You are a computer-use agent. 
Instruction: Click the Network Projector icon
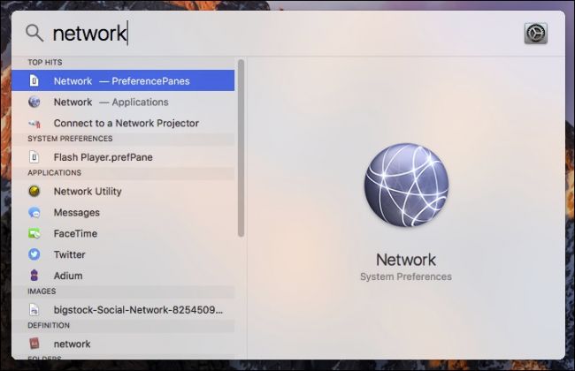coord(34,124)
